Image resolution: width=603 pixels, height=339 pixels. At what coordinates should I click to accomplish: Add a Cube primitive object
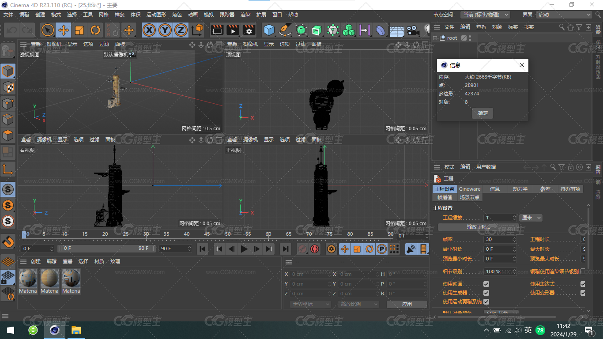(x=269, y=30)
